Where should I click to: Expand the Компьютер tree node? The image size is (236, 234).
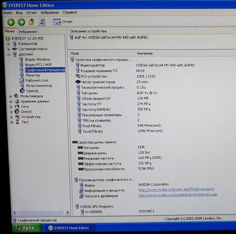8,44
